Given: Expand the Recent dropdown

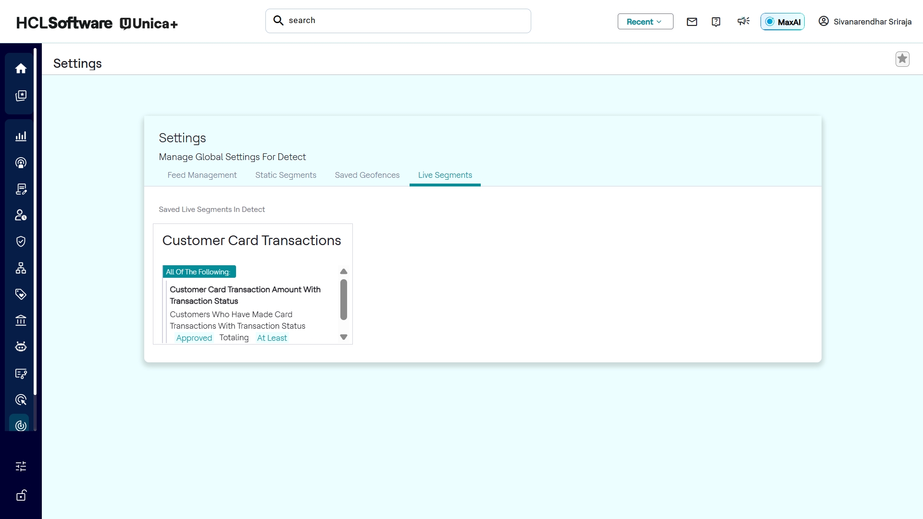Looking at the screenshot, I should pos(645,22).
